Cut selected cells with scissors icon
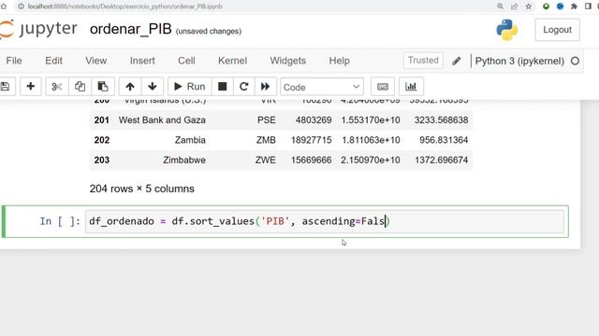This screenshot has width=599, height=336. click(x=57, y=87)
